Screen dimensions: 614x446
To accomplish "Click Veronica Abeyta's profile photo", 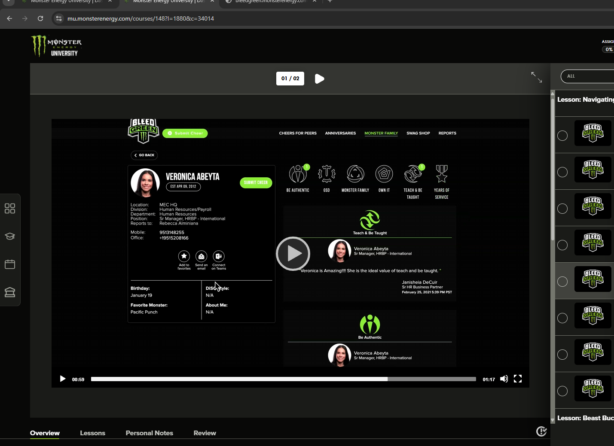I will (x=146, y=183).
